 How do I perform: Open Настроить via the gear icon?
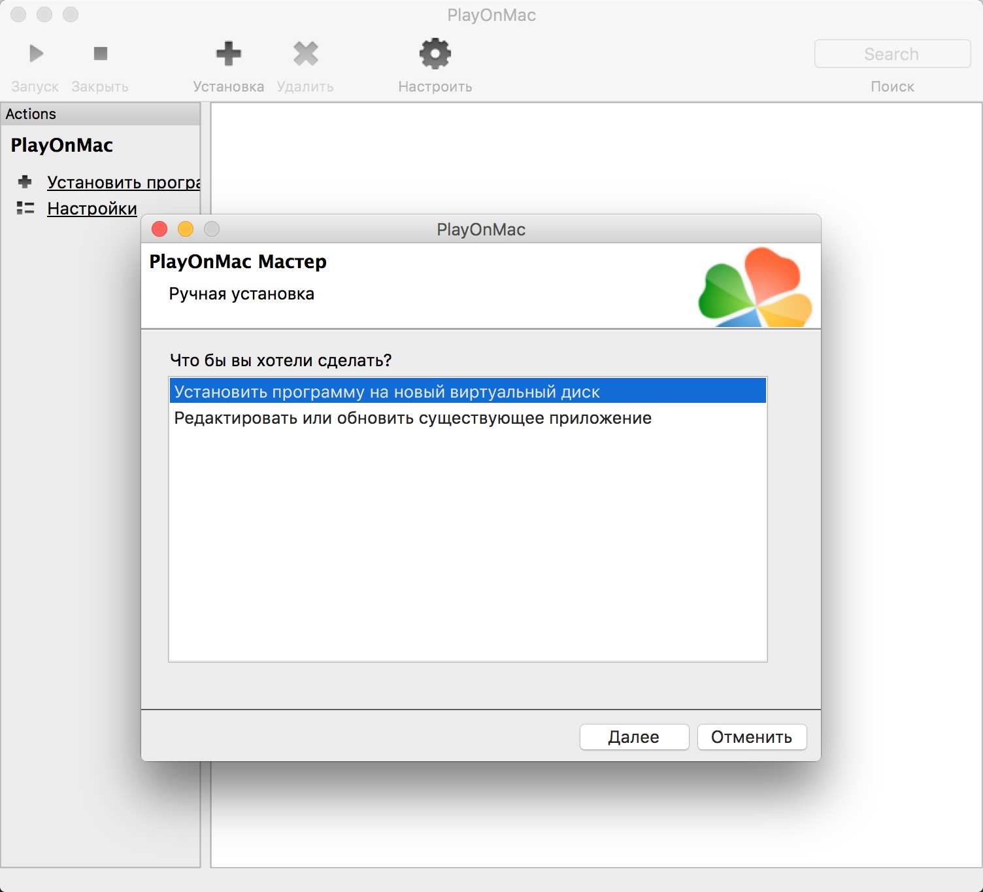coord(435,54)
